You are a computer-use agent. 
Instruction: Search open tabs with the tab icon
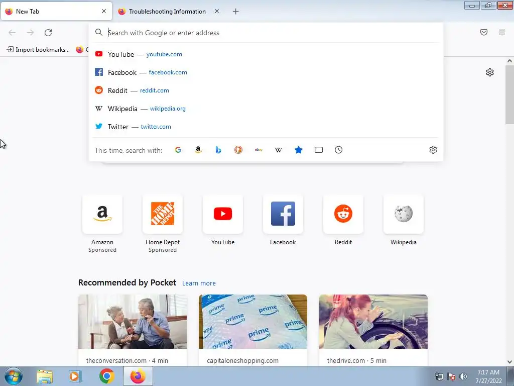pyautogui.click(x=319, y=150)
